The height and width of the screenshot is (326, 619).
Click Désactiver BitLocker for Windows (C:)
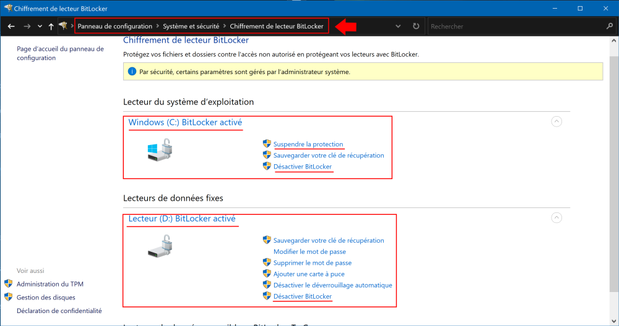point(303,167)
